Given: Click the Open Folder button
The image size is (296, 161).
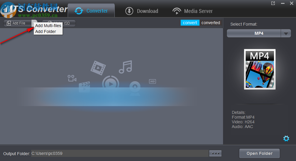Looking at the screenshot, I should tap(260, 153).
